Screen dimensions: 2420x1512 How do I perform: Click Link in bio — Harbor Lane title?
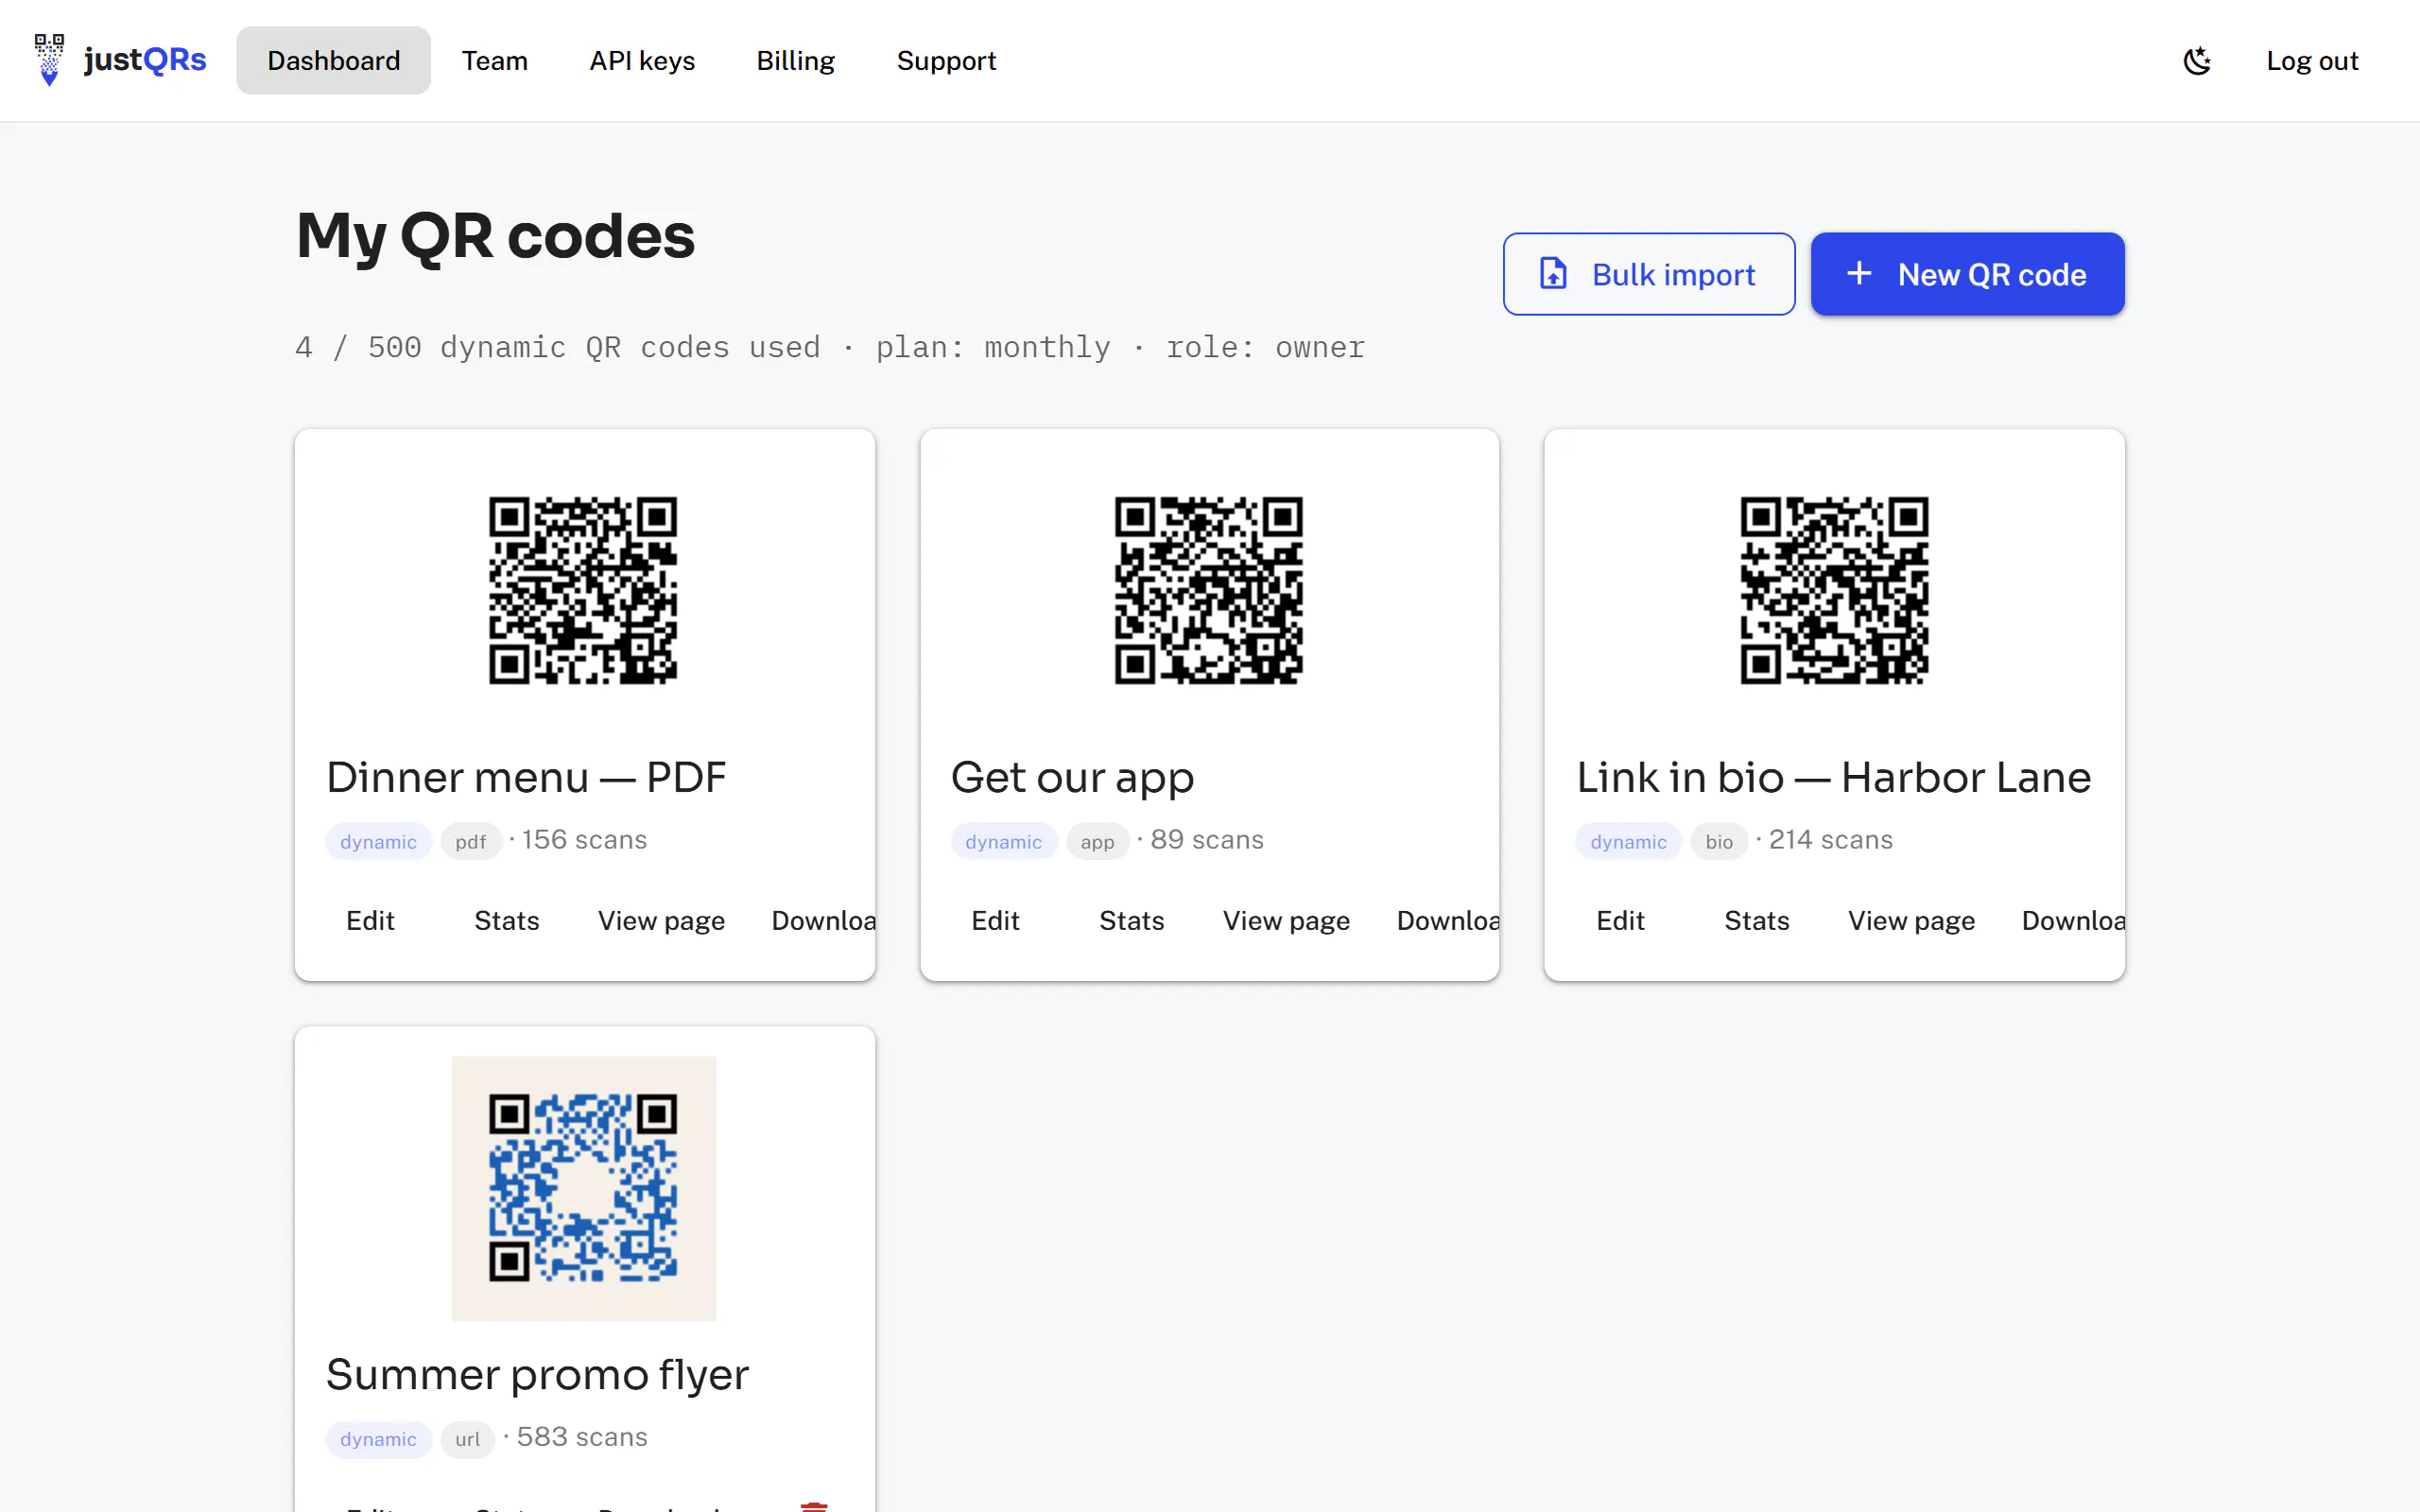point(1833,777)
